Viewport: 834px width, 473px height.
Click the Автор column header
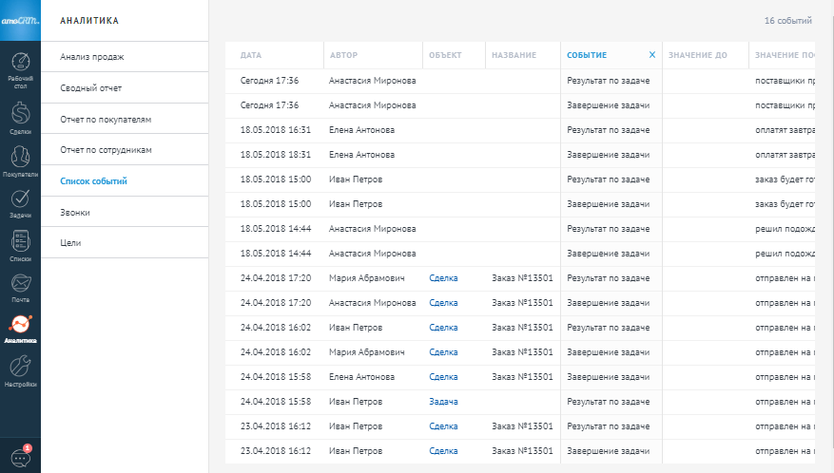[343, 55]
